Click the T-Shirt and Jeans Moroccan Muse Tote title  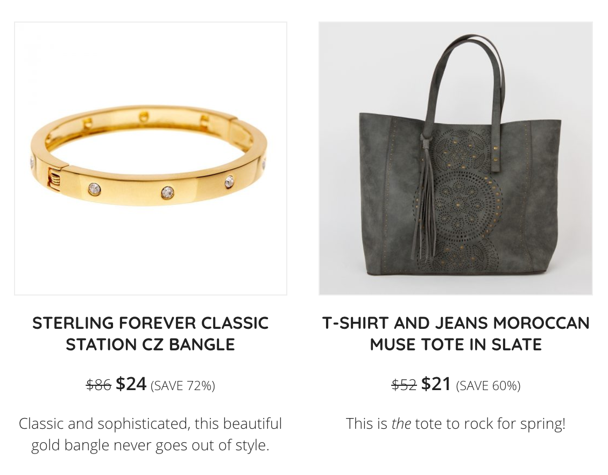click(x=456, y=334)
